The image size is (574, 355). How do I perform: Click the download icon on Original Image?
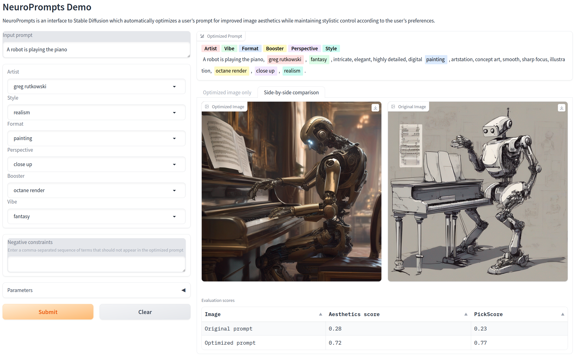click(561, 107)
